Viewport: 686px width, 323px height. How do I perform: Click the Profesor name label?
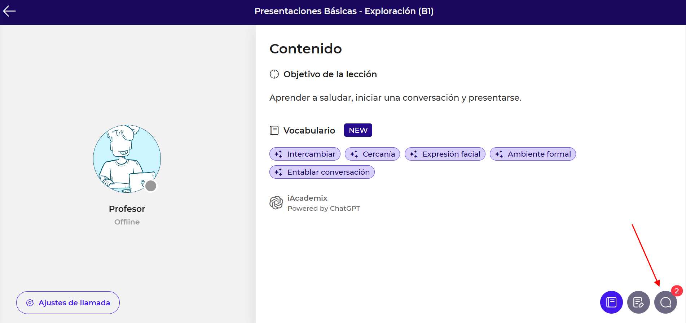[x=127, y=209]
